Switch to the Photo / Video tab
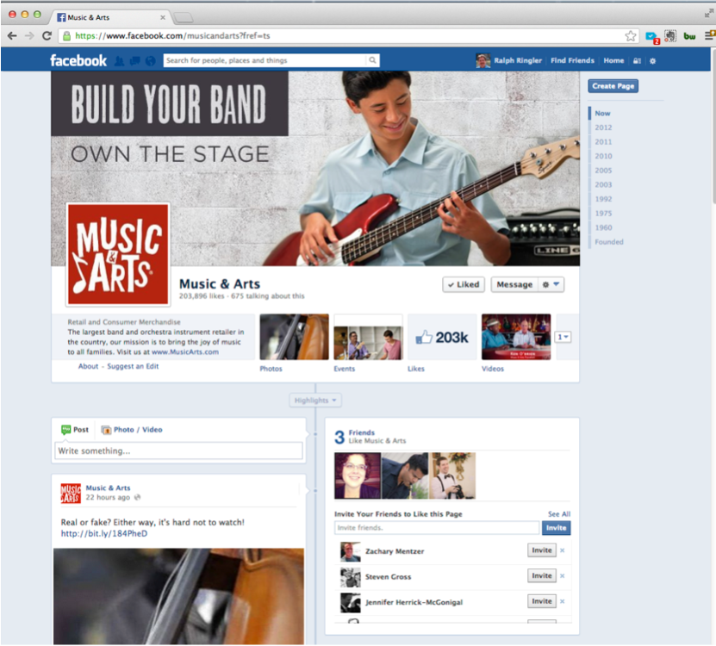 [132, 430]
